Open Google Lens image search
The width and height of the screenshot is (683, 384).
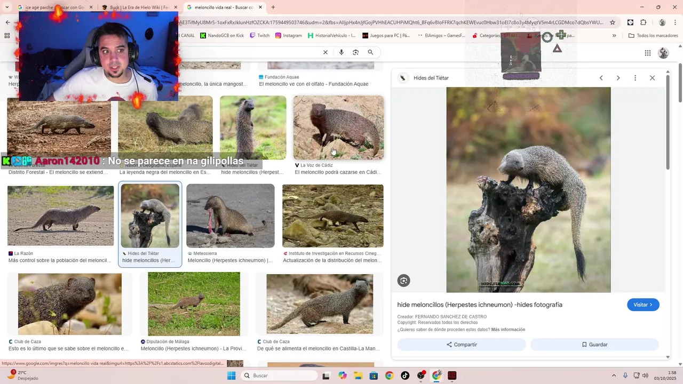click(356, 52)
